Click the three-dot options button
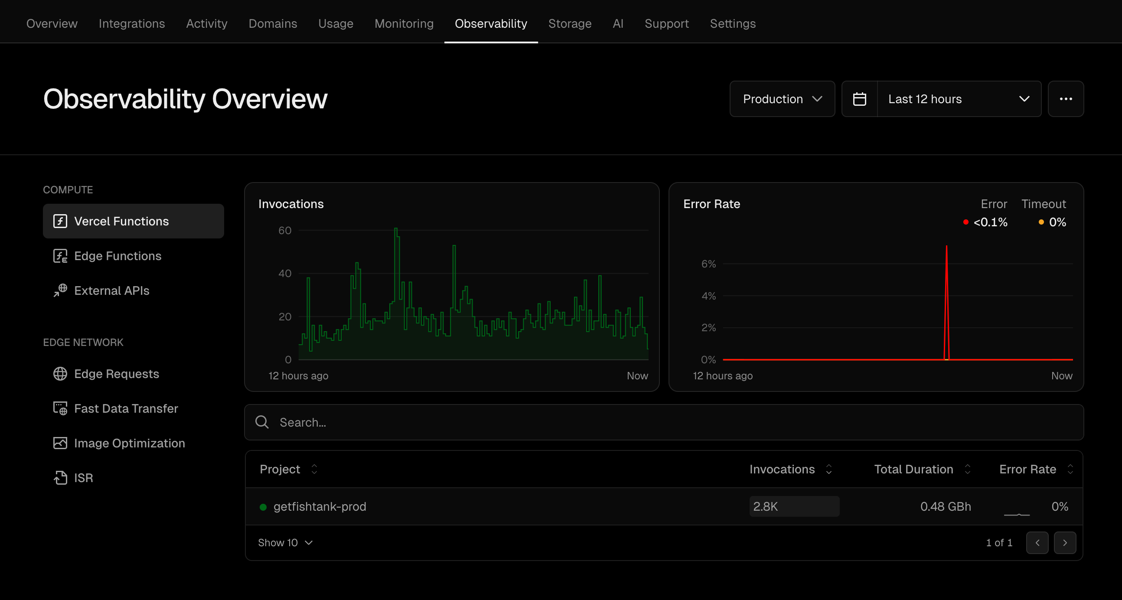Viewport: 1122px width, 600px height. coord(1066,99)
